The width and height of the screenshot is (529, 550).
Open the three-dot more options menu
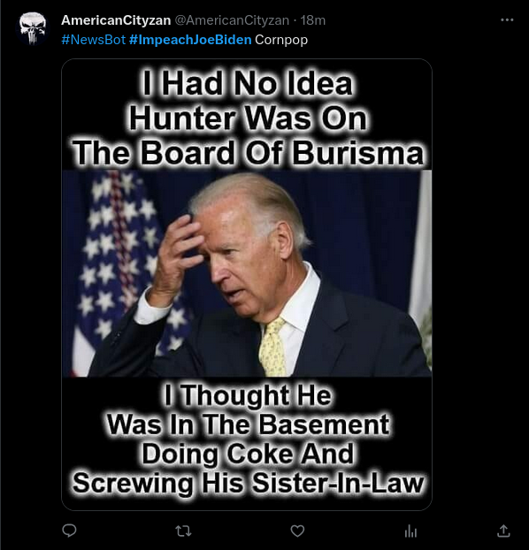507,20
